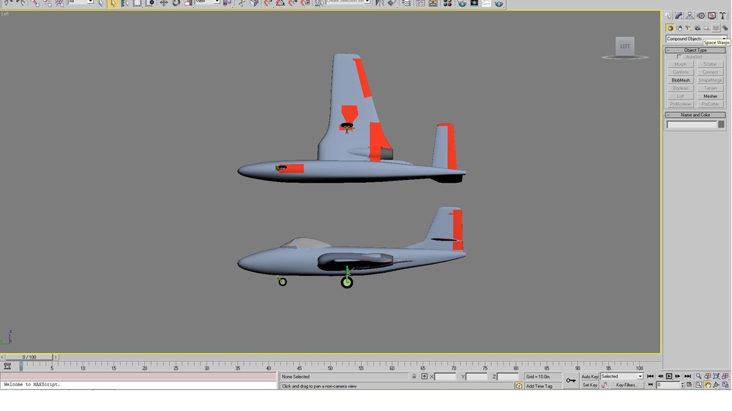Click the Add Time Tag label

tap(539, 386)
